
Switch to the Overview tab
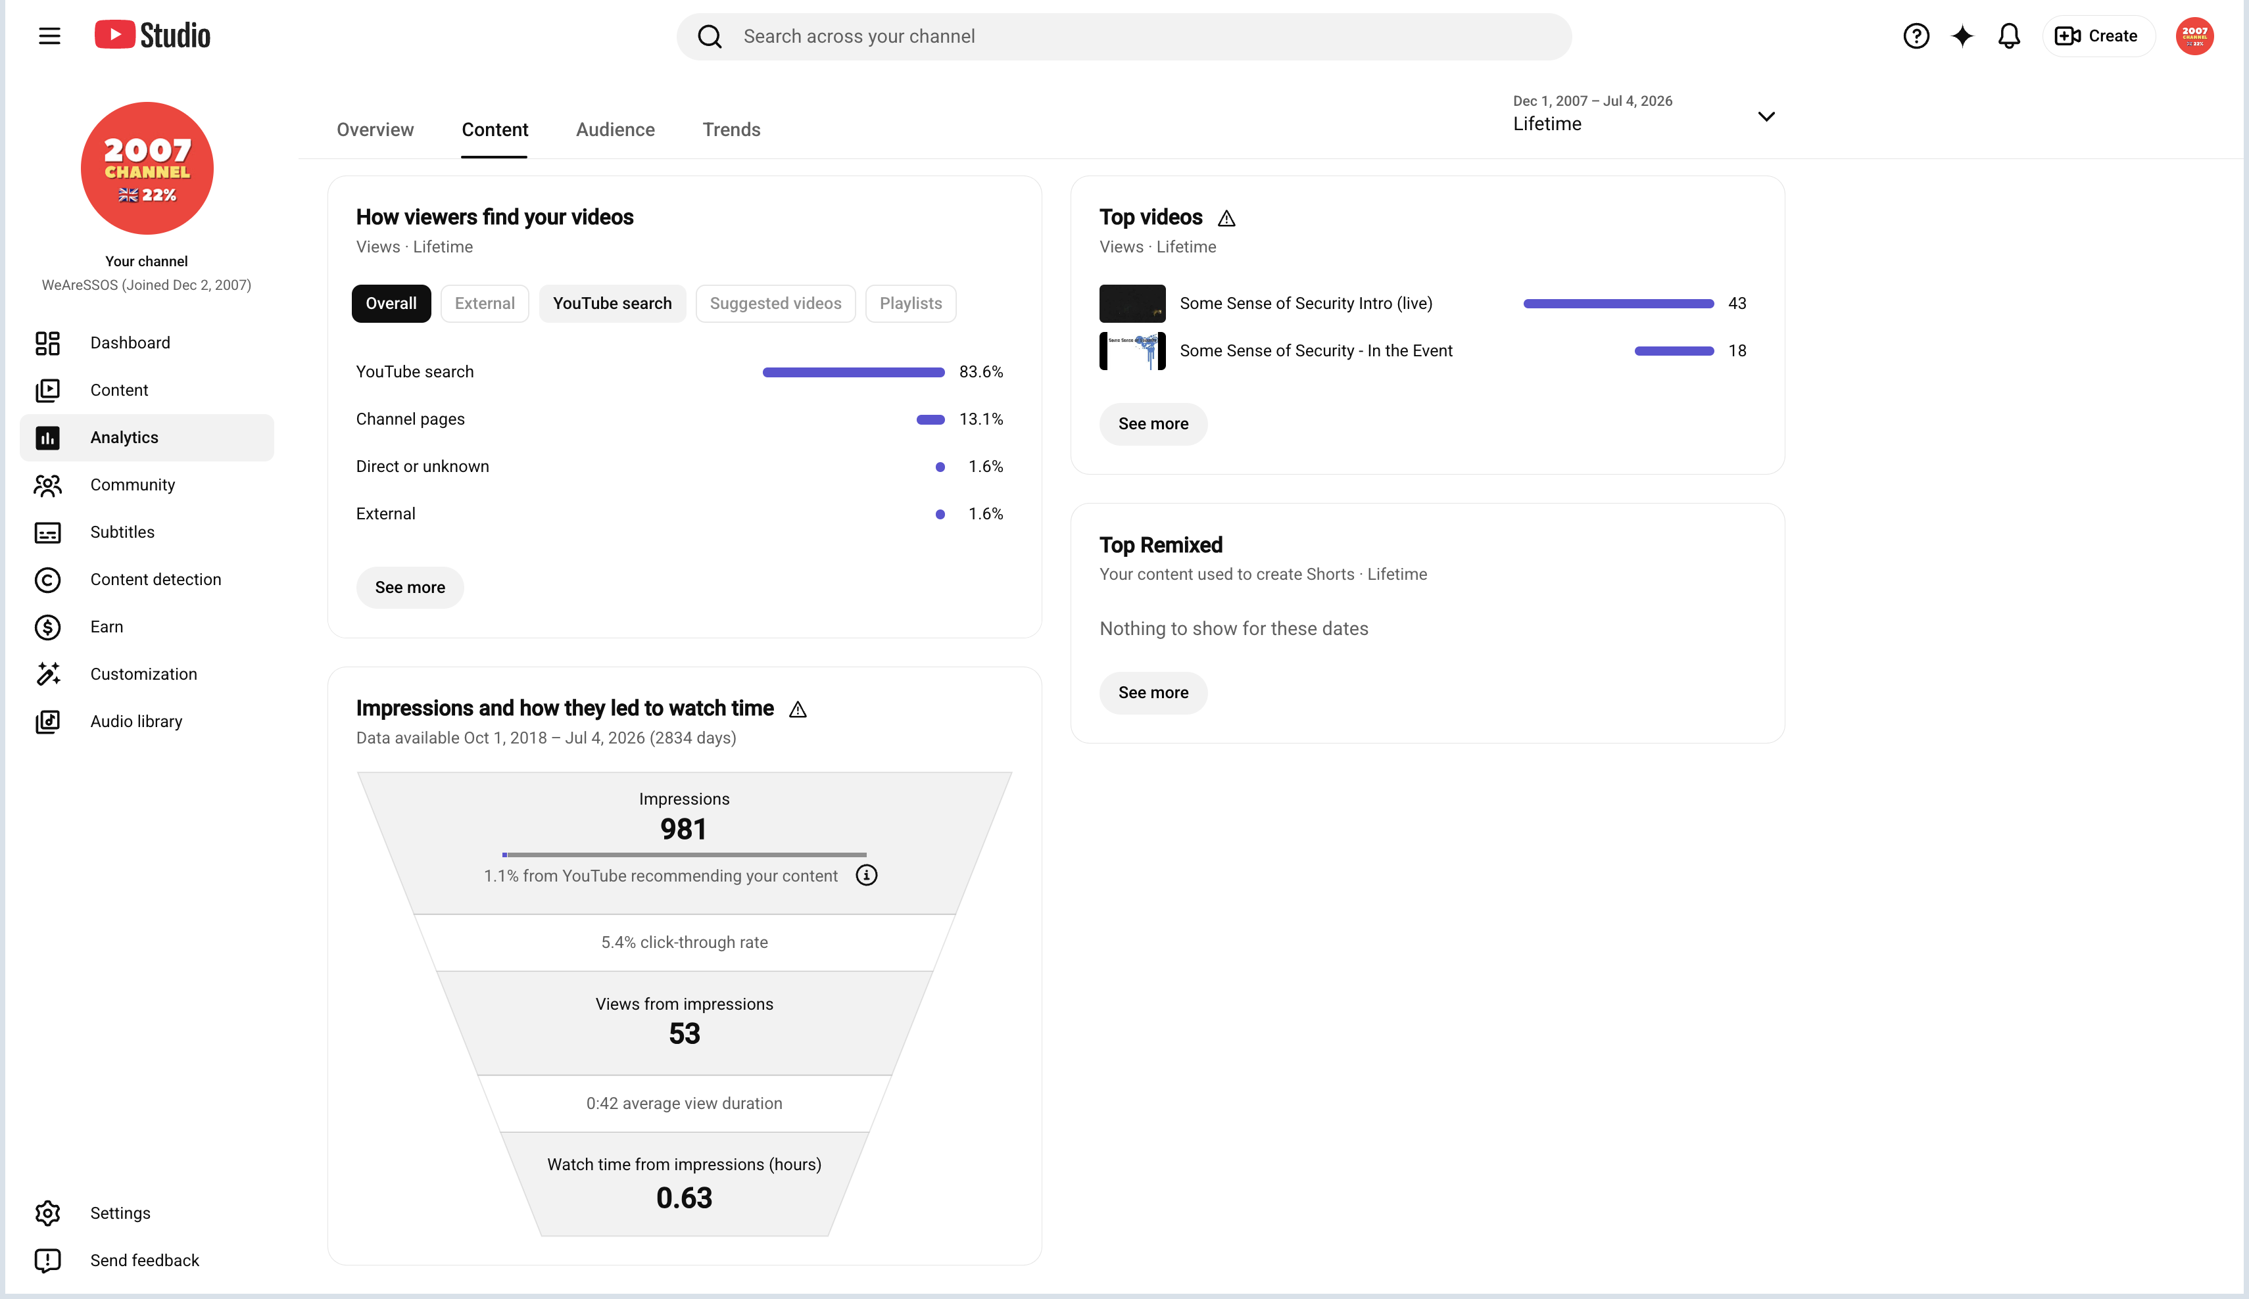[x=375, y=130]
